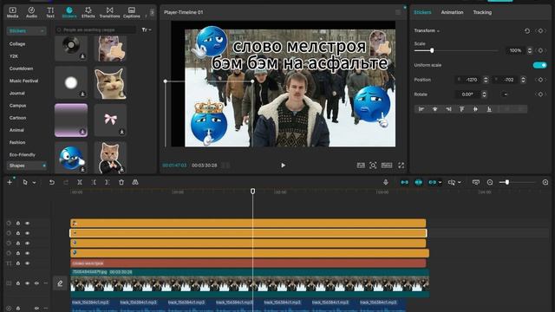Align the sticker to the left edge
Image resolution: width=555 pixels, height=312 pixels.
point(421,109)
